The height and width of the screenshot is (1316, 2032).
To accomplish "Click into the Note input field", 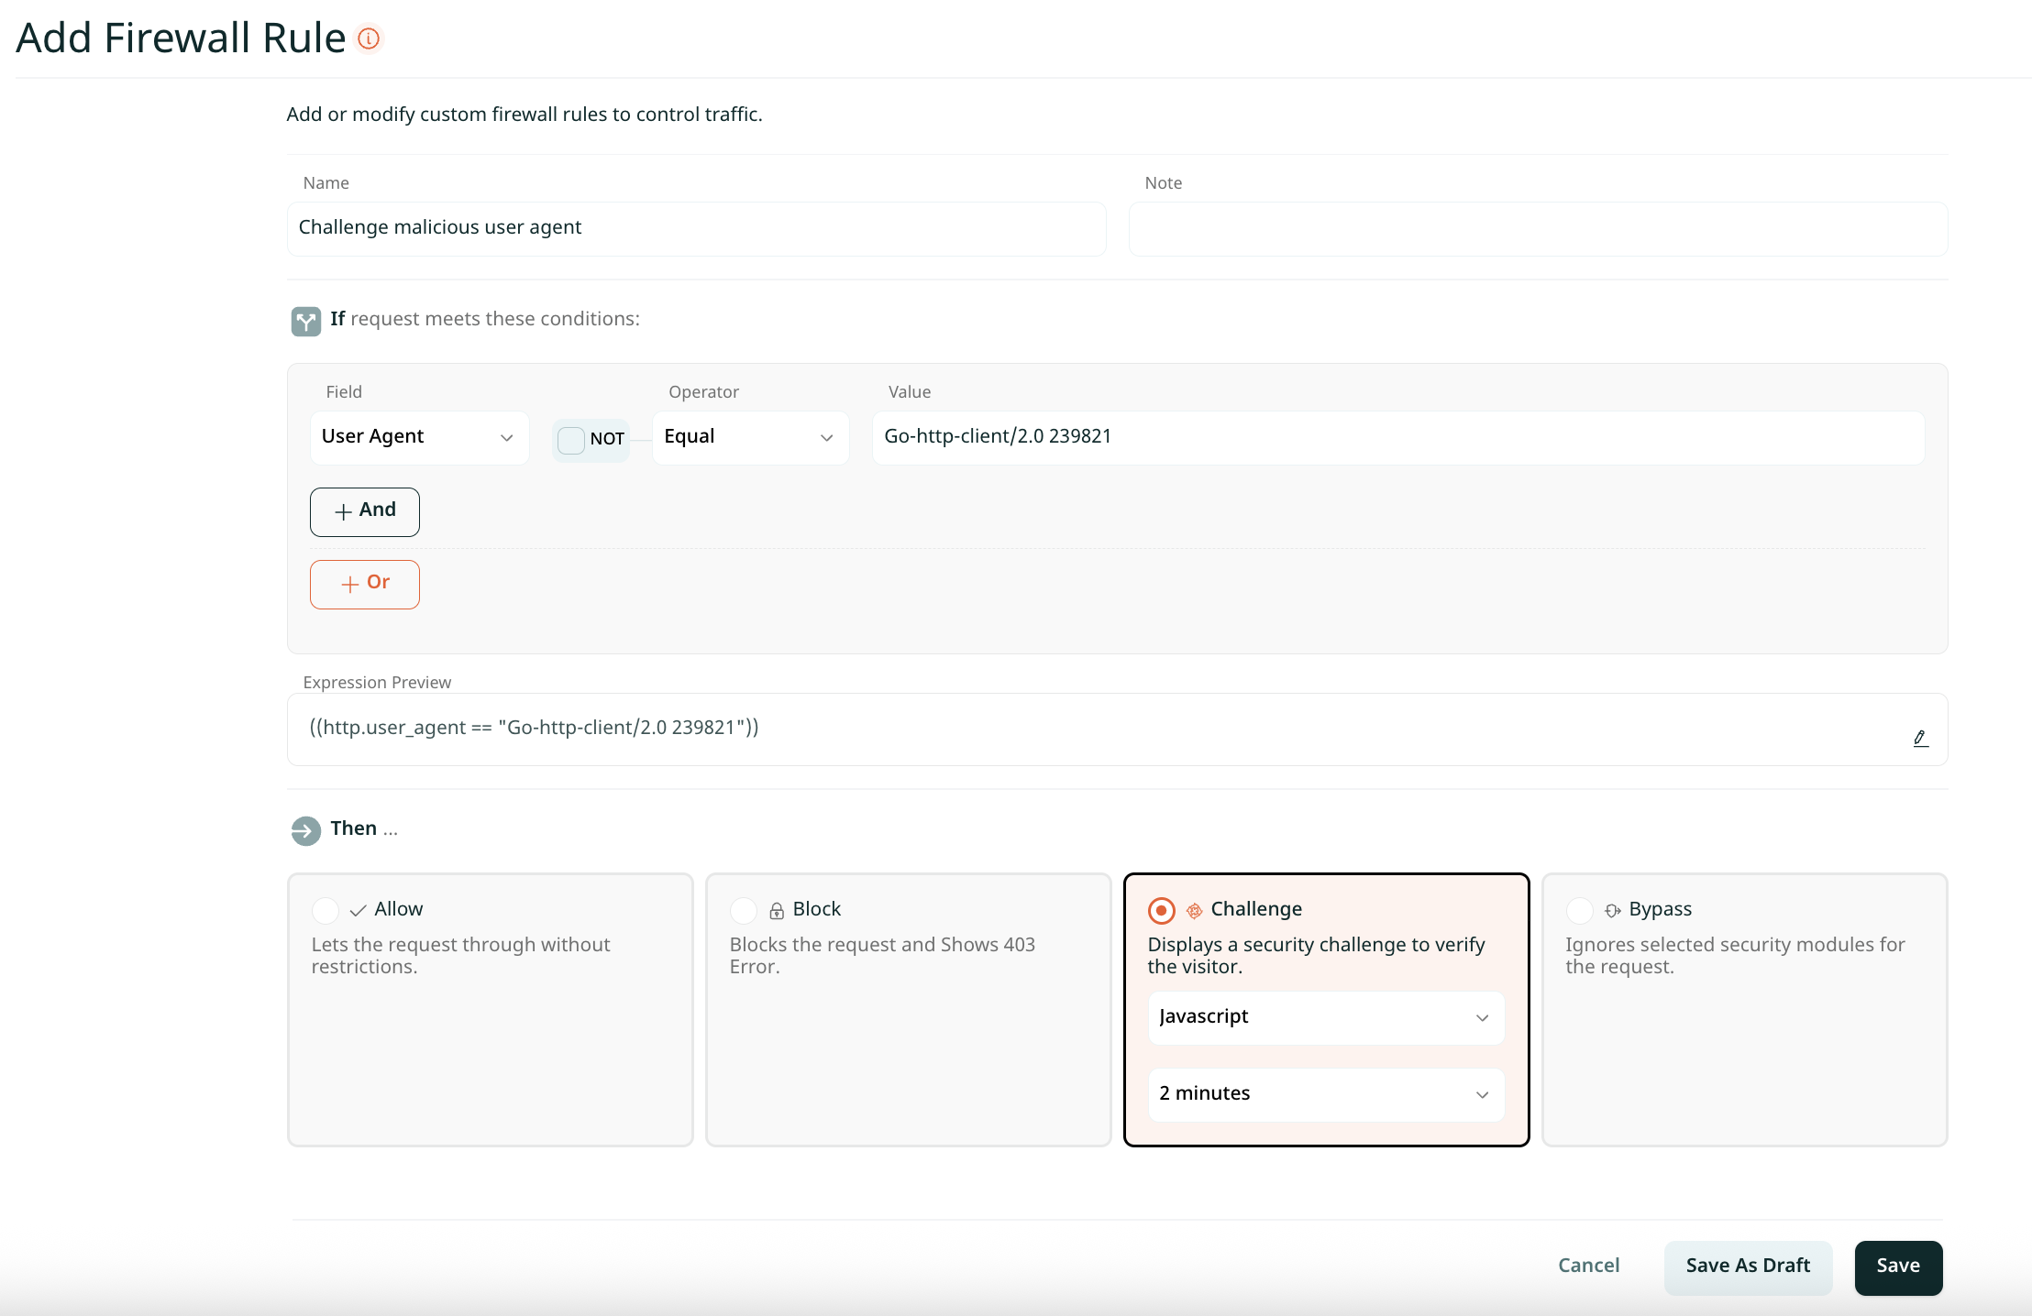I will (x=1537, y=228).
